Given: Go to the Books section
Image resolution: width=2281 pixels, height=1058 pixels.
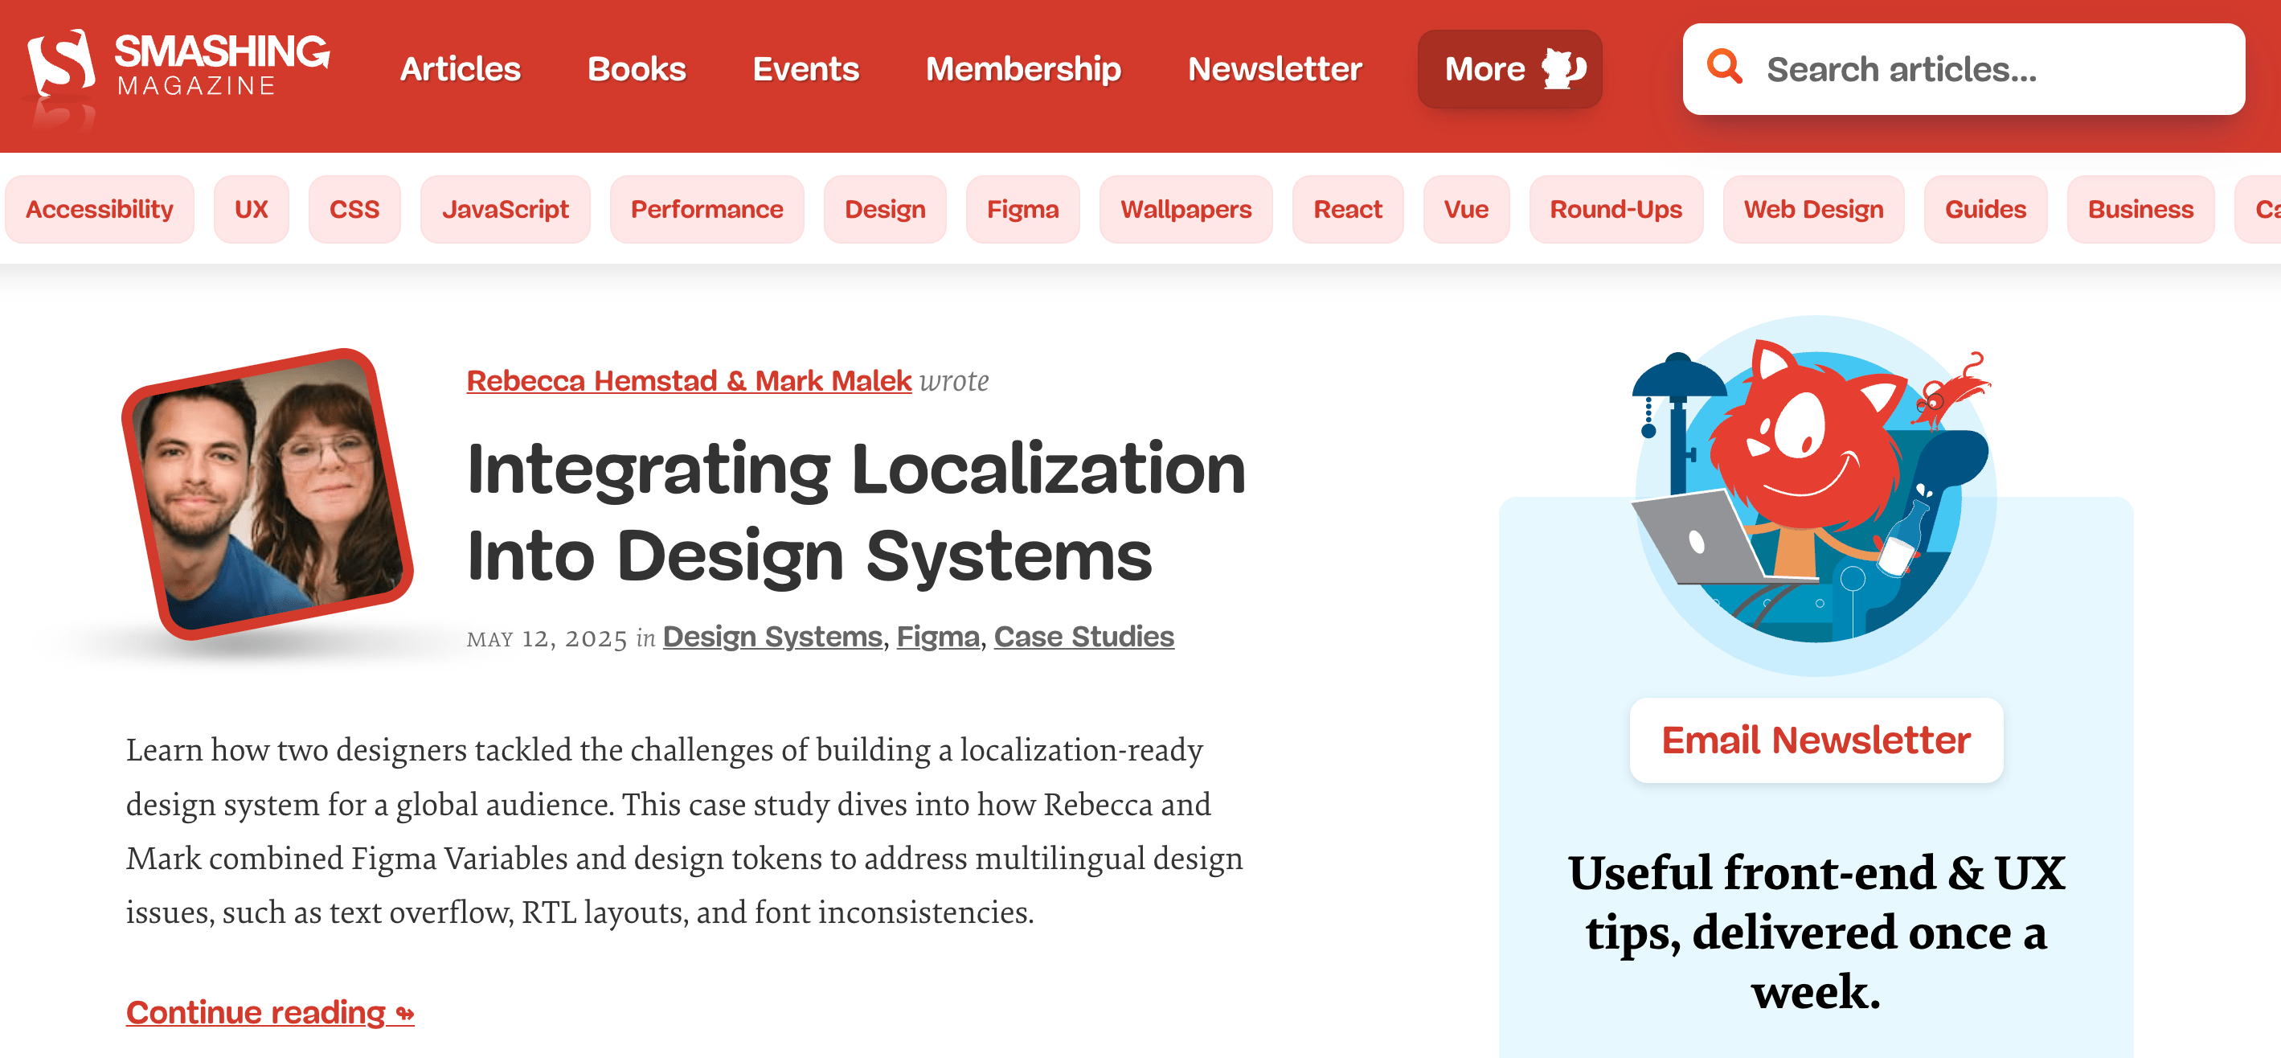Looking at the screenshot, I should tap(636, 69).
